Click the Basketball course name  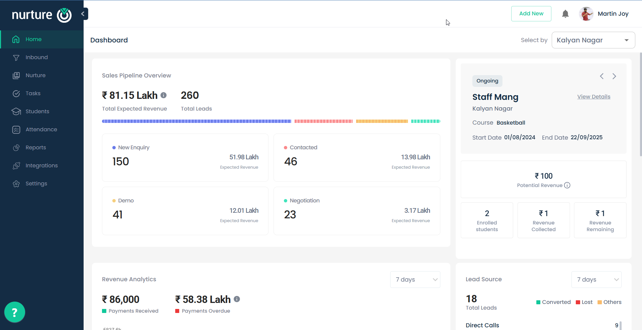[511, 123]
